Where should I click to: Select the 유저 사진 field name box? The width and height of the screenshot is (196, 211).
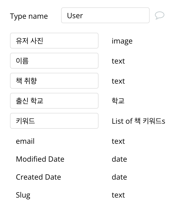point(54,41)
